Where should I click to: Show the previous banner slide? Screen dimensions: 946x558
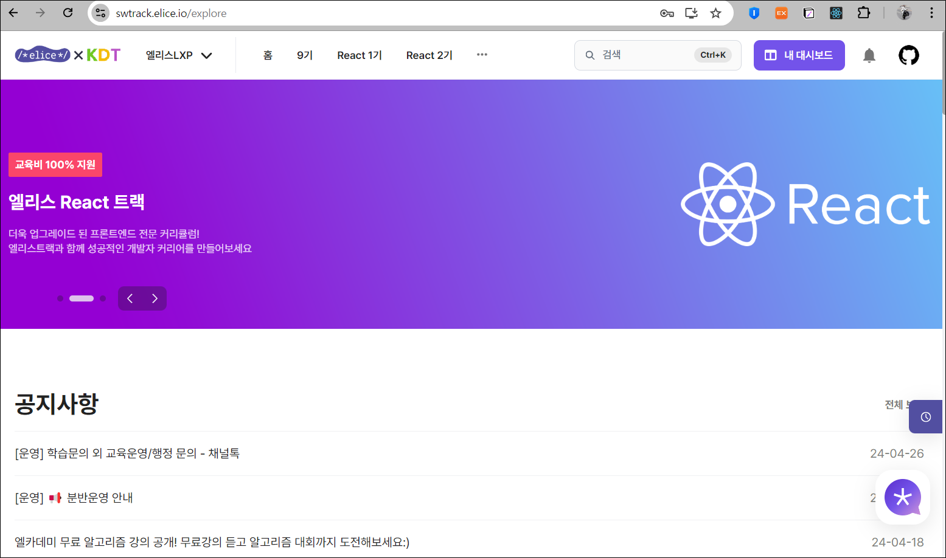(x=130, y=298)
